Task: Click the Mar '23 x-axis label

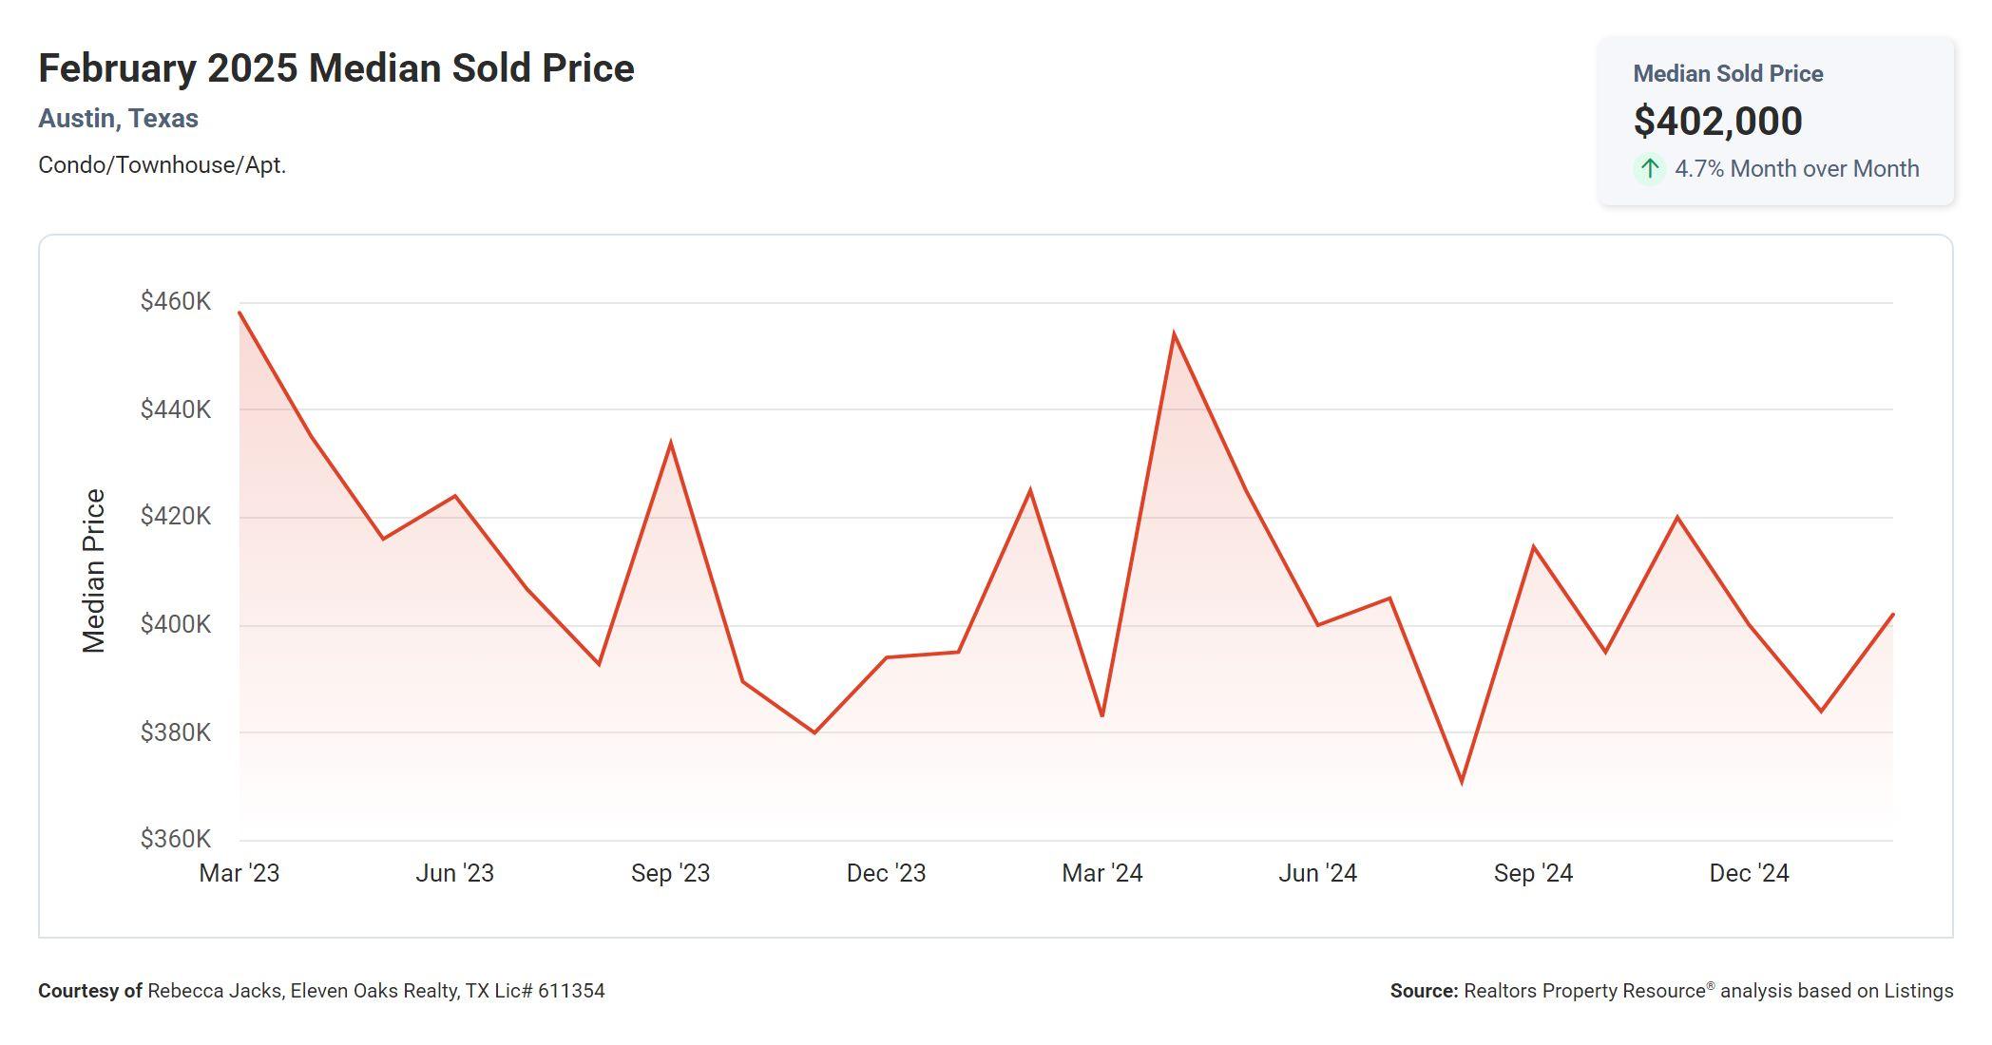Action: 239,873
